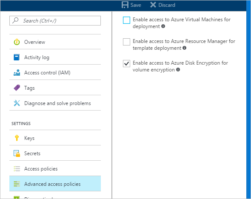The width and height of the screenshot is (251, 199).
Task: Open Diagnose and solve problems
Action: click(55, 103)
